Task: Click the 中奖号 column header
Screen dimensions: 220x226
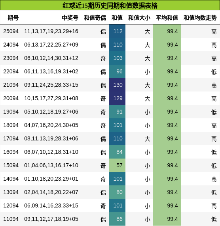Action: (70, 18)
